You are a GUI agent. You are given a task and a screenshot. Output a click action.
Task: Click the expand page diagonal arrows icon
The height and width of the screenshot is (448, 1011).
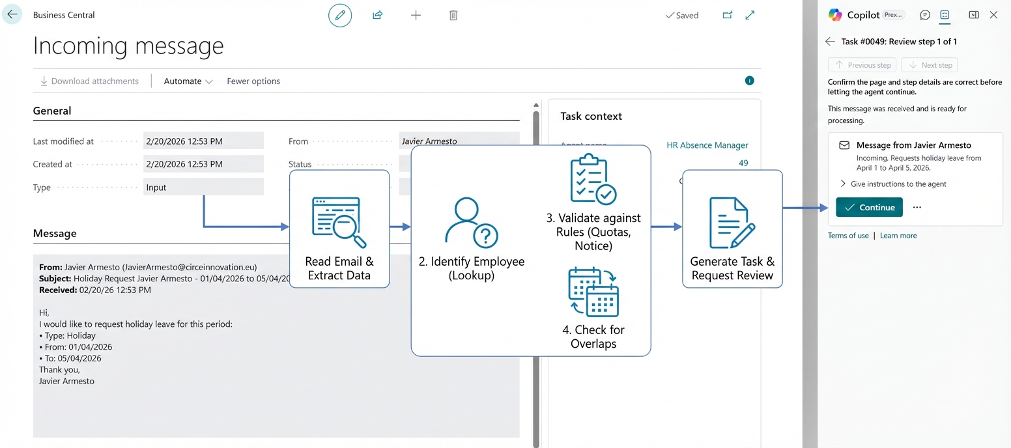tap(750, 15)
